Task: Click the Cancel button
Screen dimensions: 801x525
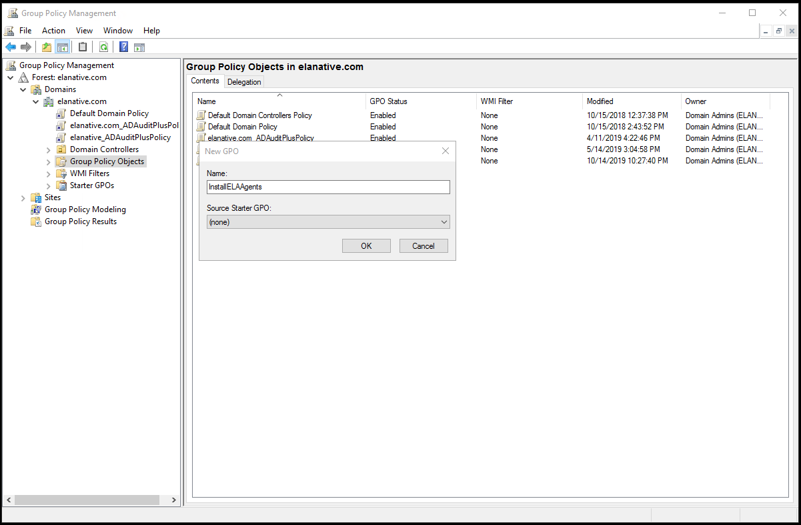Action: point(423,245)
